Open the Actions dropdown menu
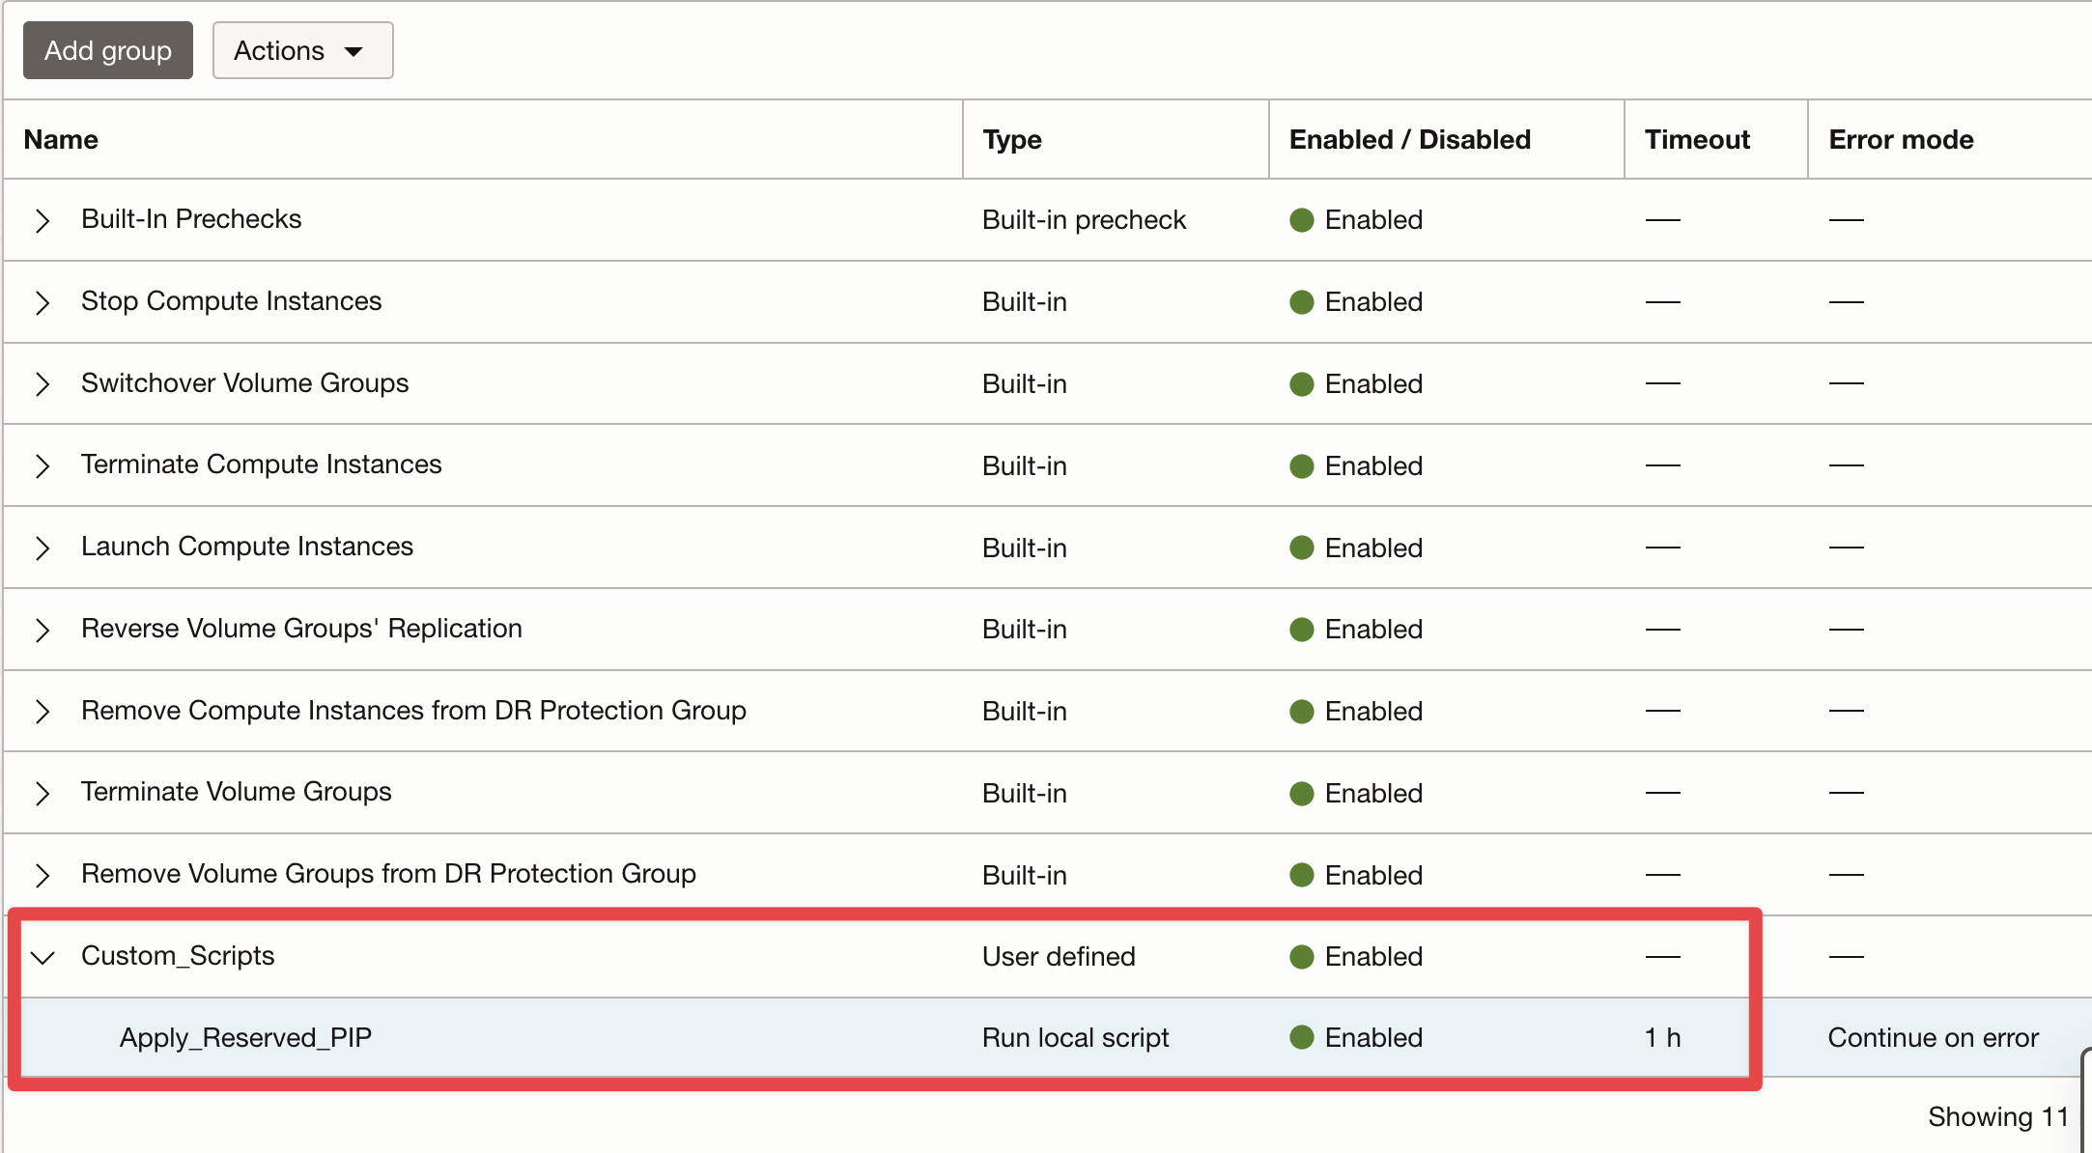Image resolution: width=2092 pixels, height=1153 pixels. [x=301, y=50]
